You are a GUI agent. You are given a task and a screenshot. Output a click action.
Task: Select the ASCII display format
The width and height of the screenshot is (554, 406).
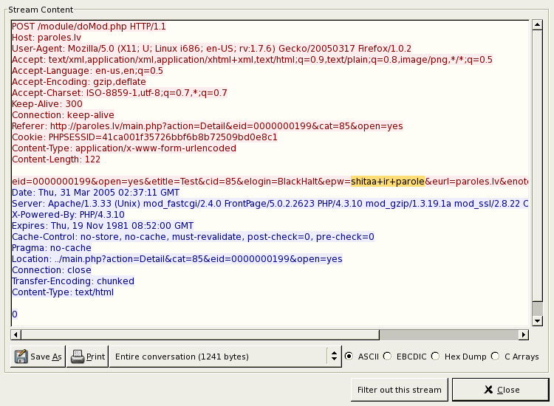[349, 357]
